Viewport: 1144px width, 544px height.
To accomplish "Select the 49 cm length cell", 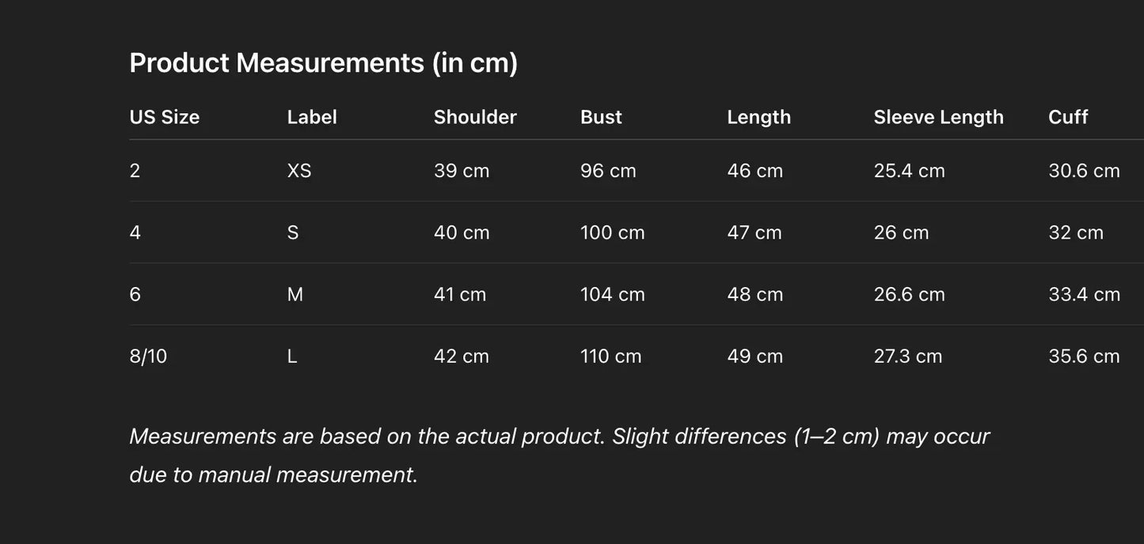I will 754,356.
